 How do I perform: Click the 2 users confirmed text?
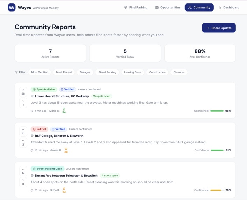pos(78,169)
